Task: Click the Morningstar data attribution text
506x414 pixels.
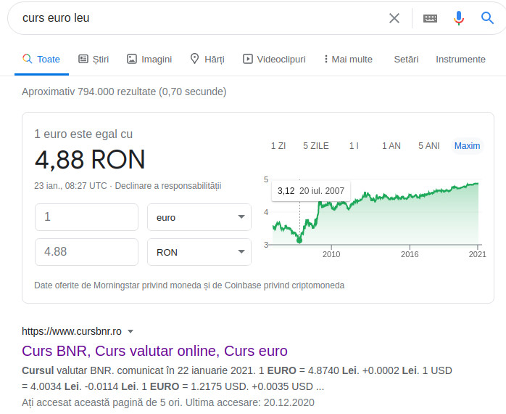Action: [189, 285]
